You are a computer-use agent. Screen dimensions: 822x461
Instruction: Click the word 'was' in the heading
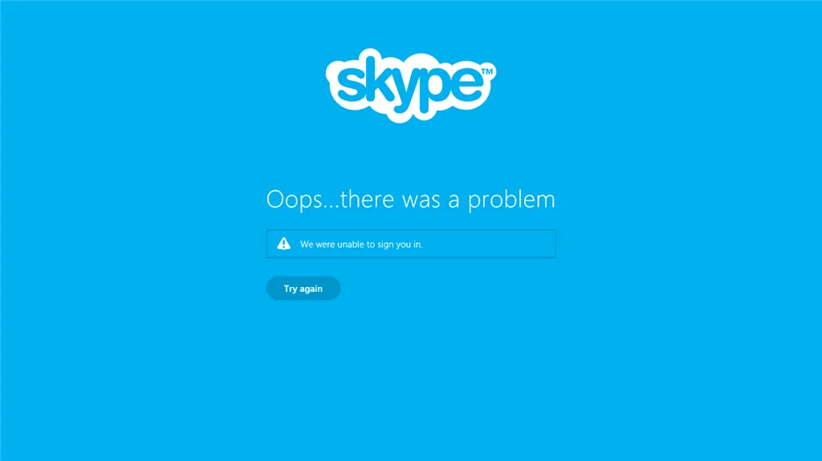coord(421,200)
